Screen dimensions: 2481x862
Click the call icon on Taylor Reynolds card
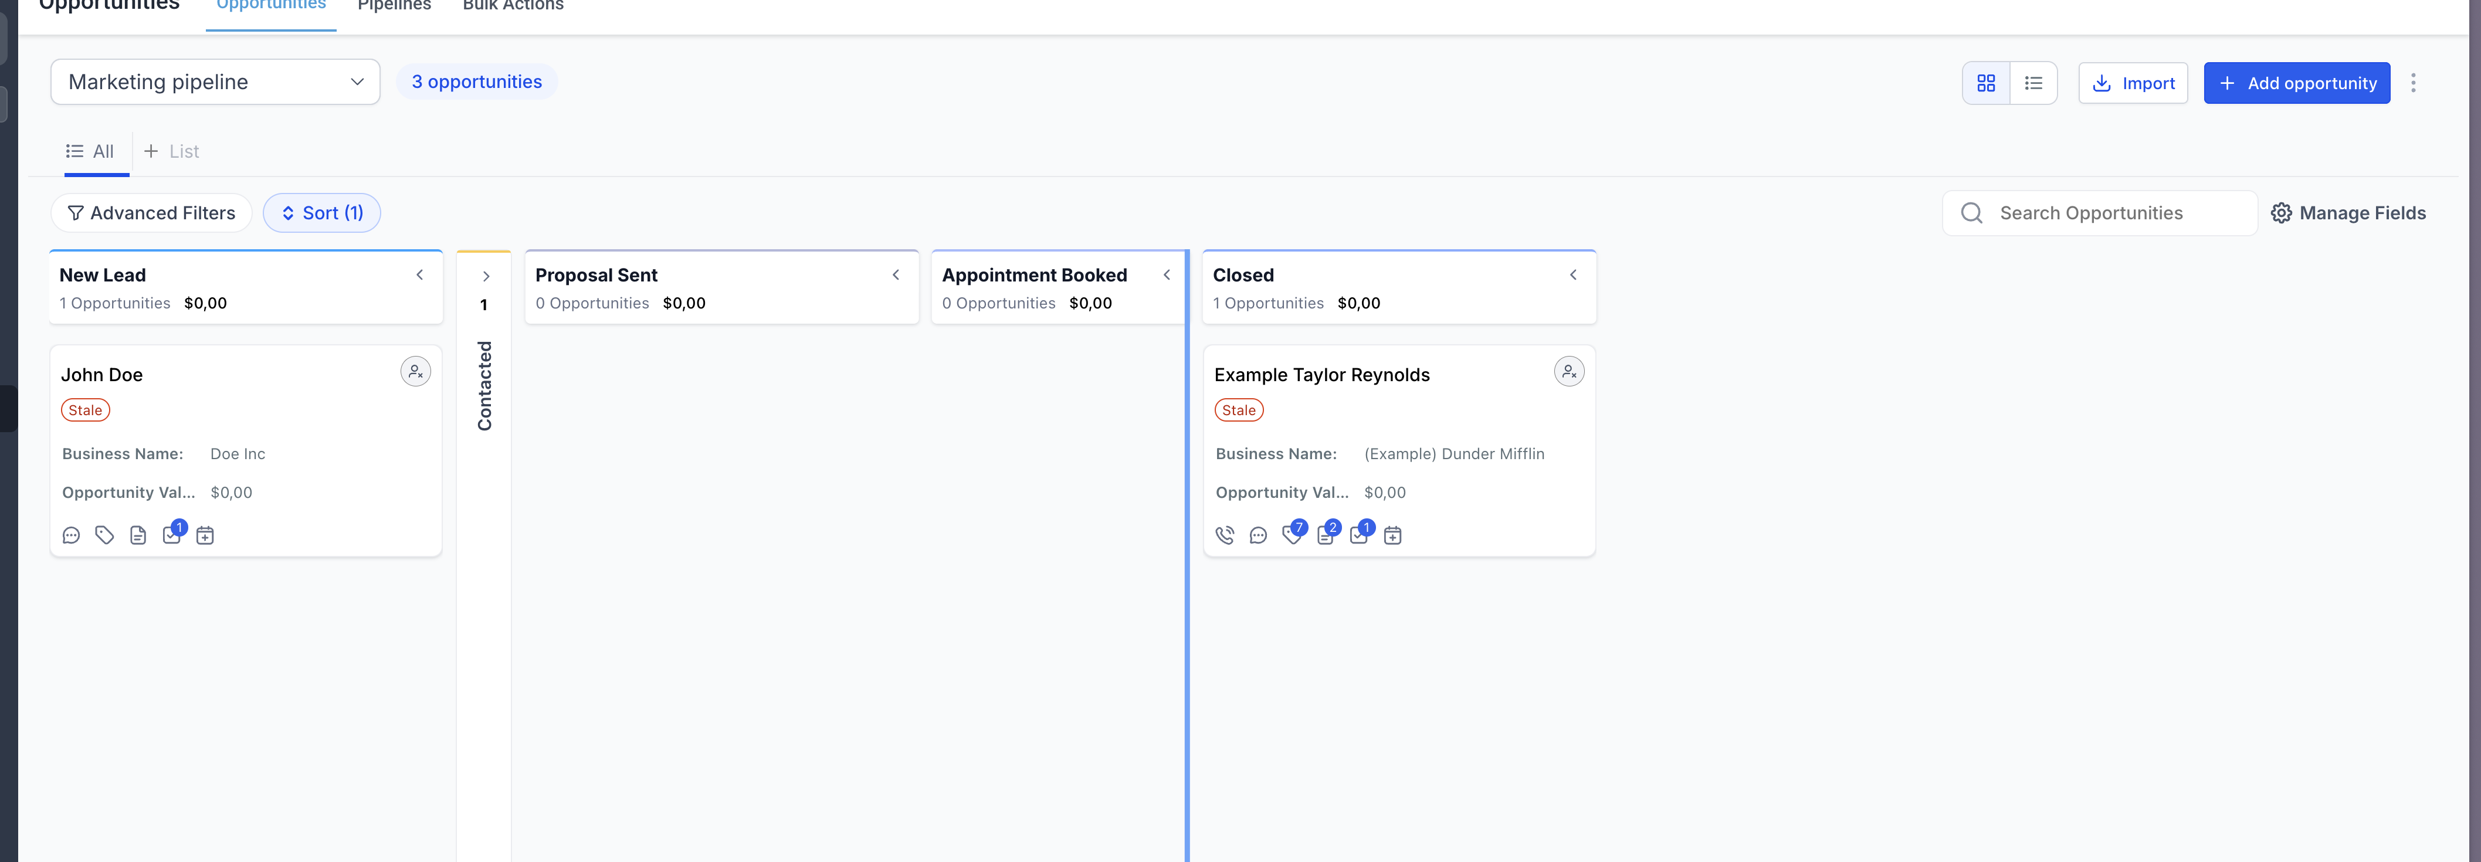point(1224,535)
